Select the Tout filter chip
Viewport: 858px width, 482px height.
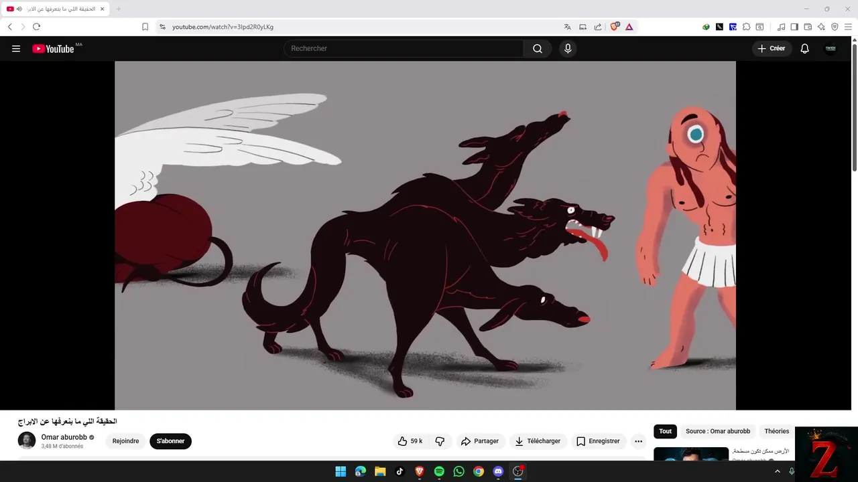[665, 431]
